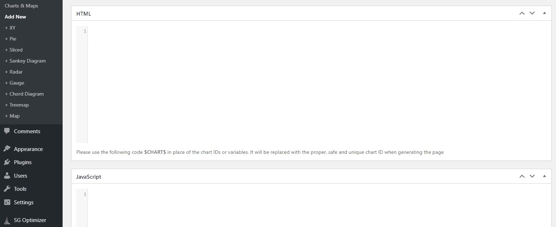Viewport: 556px width, 227px height.
Task: Click the Users person icon
Action: click(x=7, y=175)
